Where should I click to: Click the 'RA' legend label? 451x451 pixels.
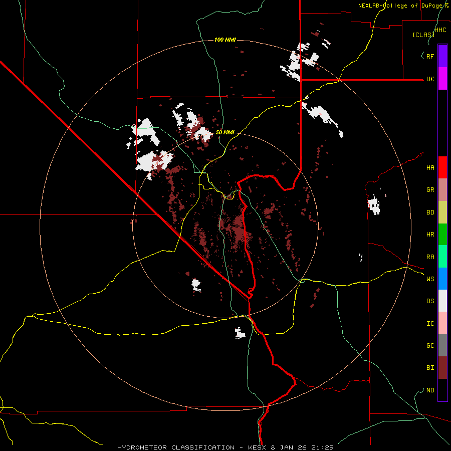pyautogui.click(x=430, y=257)
